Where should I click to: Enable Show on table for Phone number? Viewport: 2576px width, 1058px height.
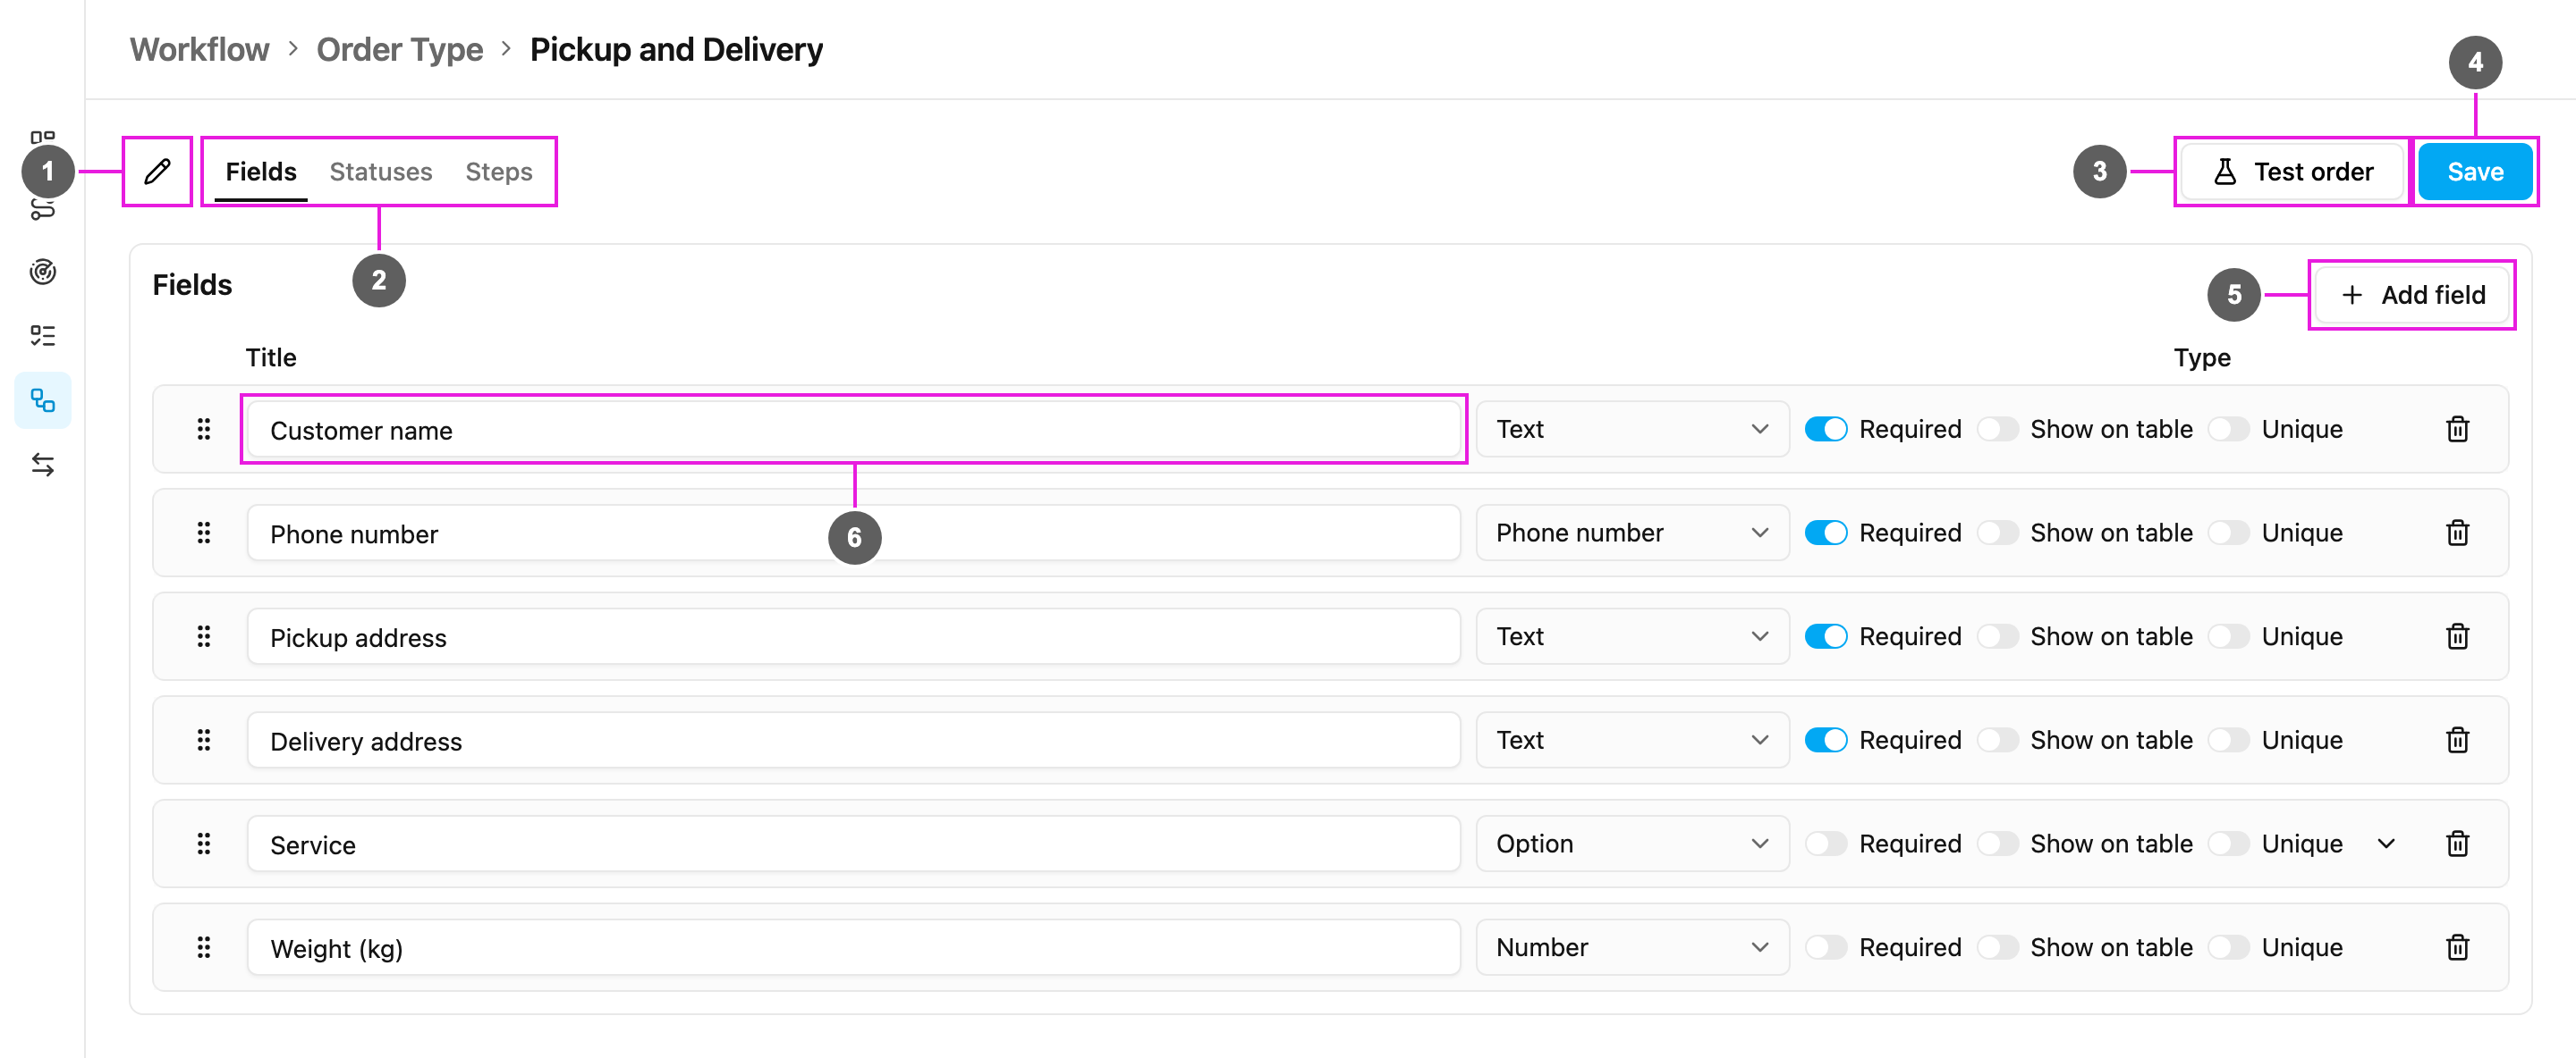tap(1997, 533)
